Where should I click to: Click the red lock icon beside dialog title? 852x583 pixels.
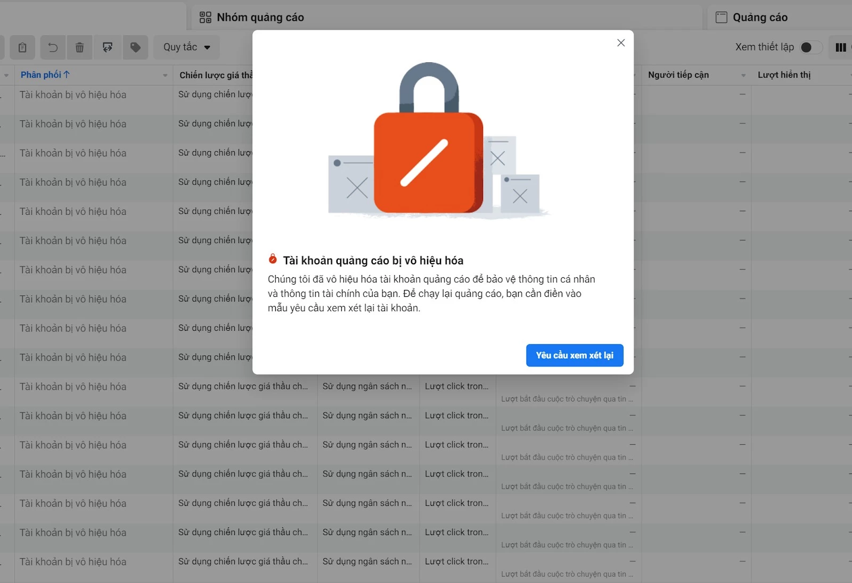pos(273,259)
